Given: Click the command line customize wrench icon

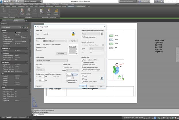Looking at the screenshot, I should [33, 114].
